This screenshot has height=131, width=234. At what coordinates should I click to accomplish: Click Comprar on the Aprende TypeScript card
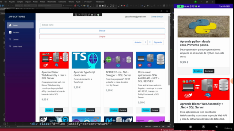(x=91, y=110)
